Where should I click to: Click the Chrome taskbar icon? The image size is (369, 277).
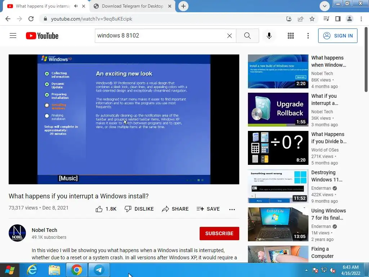tap(77, 270)
